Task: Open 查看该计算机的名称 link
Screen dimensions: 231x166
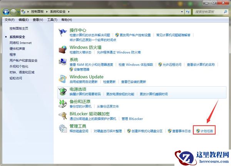Action: coord(201,64)
